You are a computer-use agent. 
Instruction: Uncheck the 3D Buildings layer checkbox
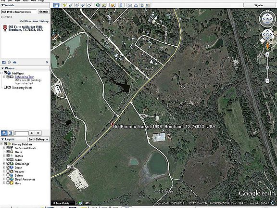click(x=8, y=163)
